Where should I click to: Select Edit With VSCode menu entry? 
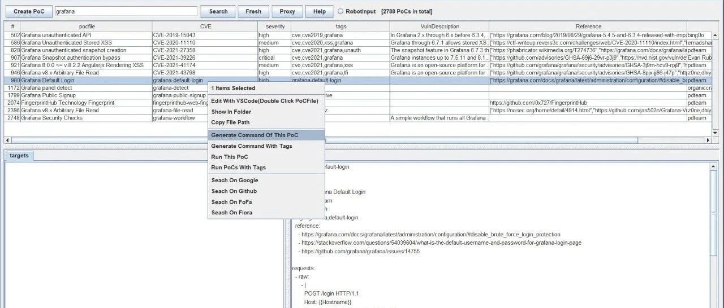click(x=266, y=101)
